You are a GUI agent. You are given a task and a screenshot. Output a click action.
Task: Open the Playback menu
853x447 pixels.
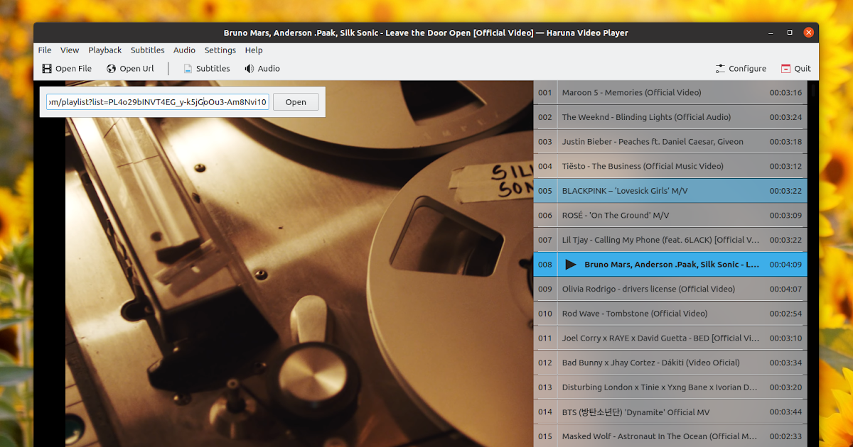coord(104,50)
